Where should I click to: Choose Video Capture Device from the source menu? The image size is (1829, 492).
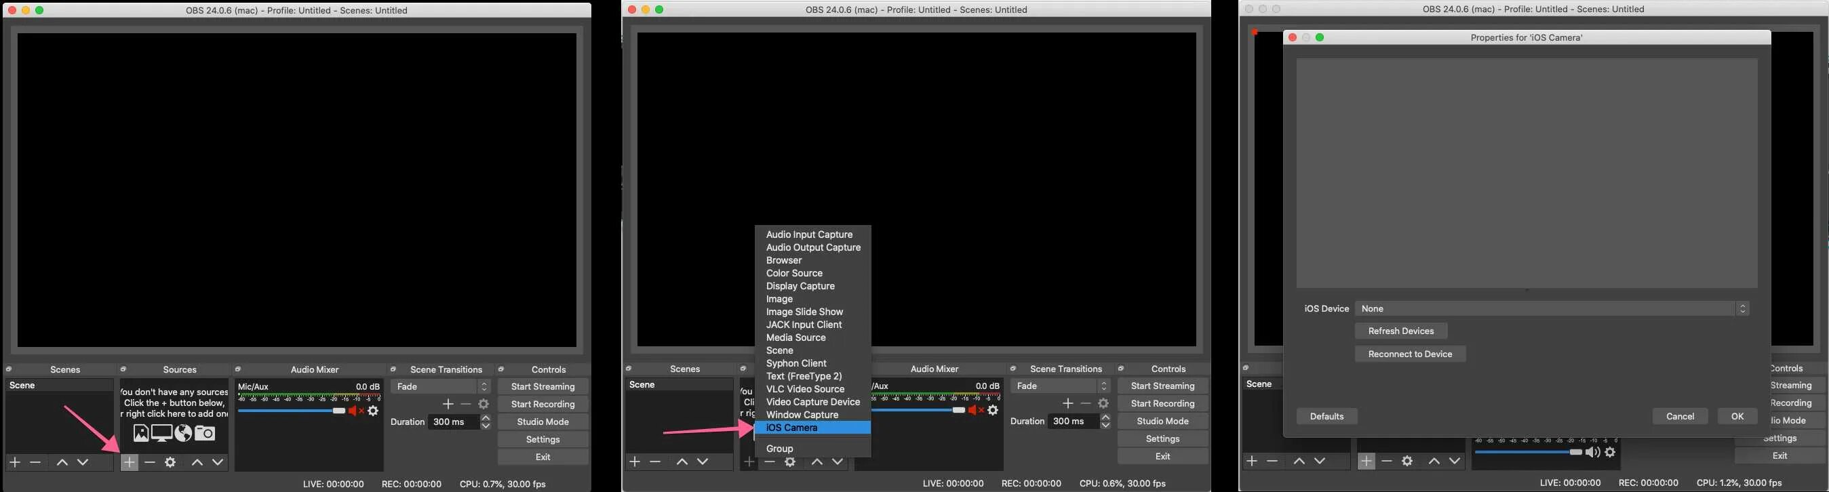coord(813,402)
